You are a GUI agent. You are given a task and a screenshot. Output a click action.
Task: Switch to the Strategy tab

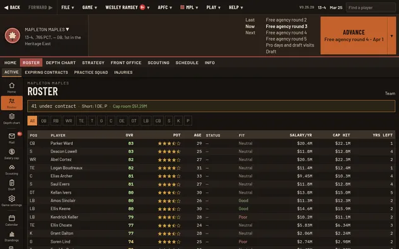click(93, 62)
